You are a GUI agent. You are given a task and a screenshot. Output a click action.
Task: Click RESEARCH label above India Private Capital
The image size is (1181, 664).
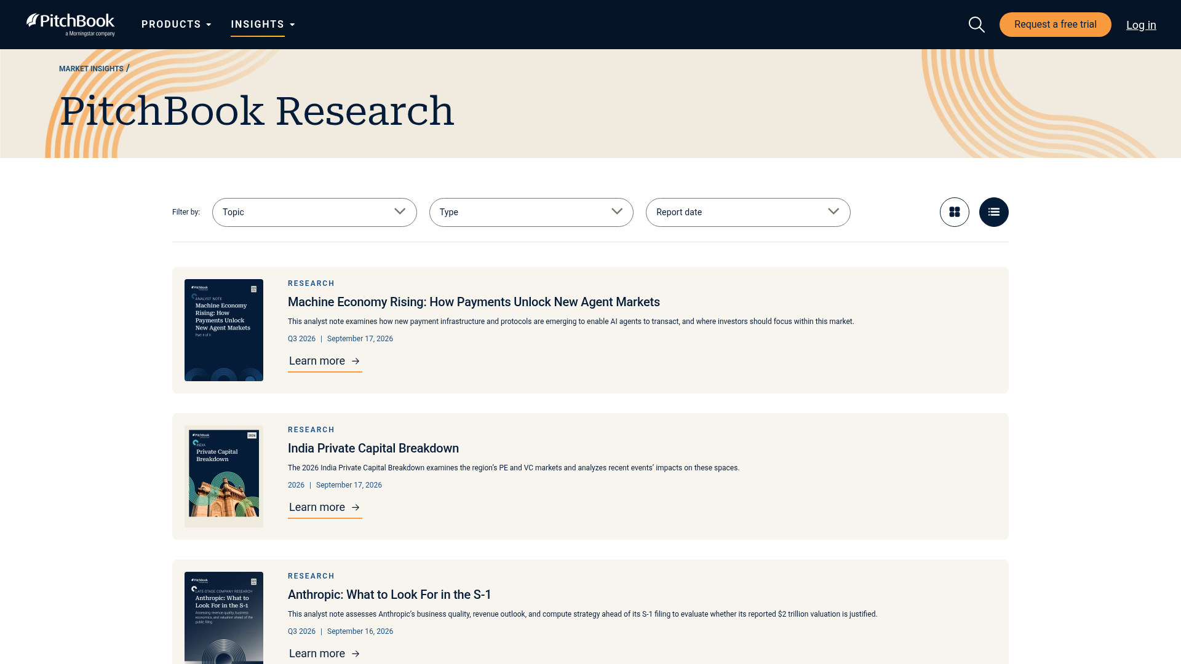[x=311, y=430]
